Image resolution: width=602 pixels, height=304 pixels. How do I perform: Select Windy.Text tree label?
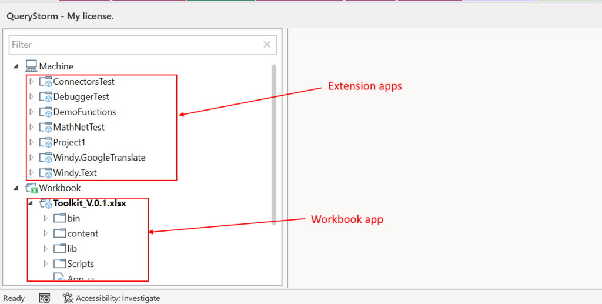[75, 173]
